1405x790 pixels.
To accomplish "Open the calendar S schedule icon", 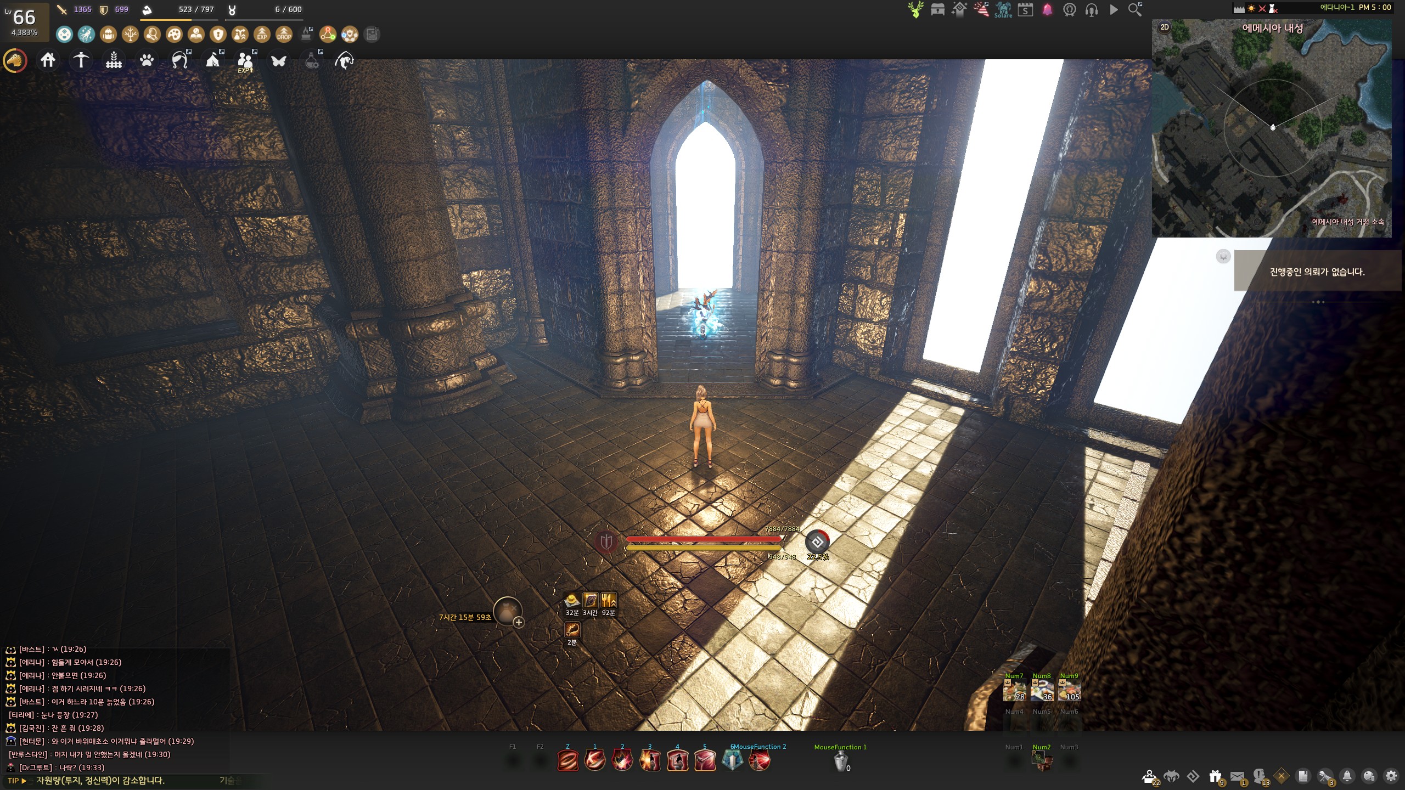I will point(1025,9).
